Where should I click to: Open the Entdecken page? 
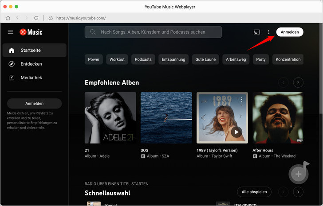pyautogui.click(x=35, y=64)
